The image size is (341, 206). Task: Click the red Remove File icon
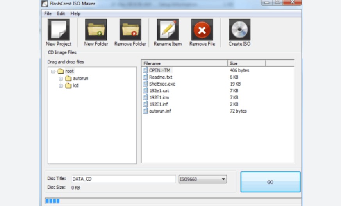pyautogui.click(x=202, y=30)
